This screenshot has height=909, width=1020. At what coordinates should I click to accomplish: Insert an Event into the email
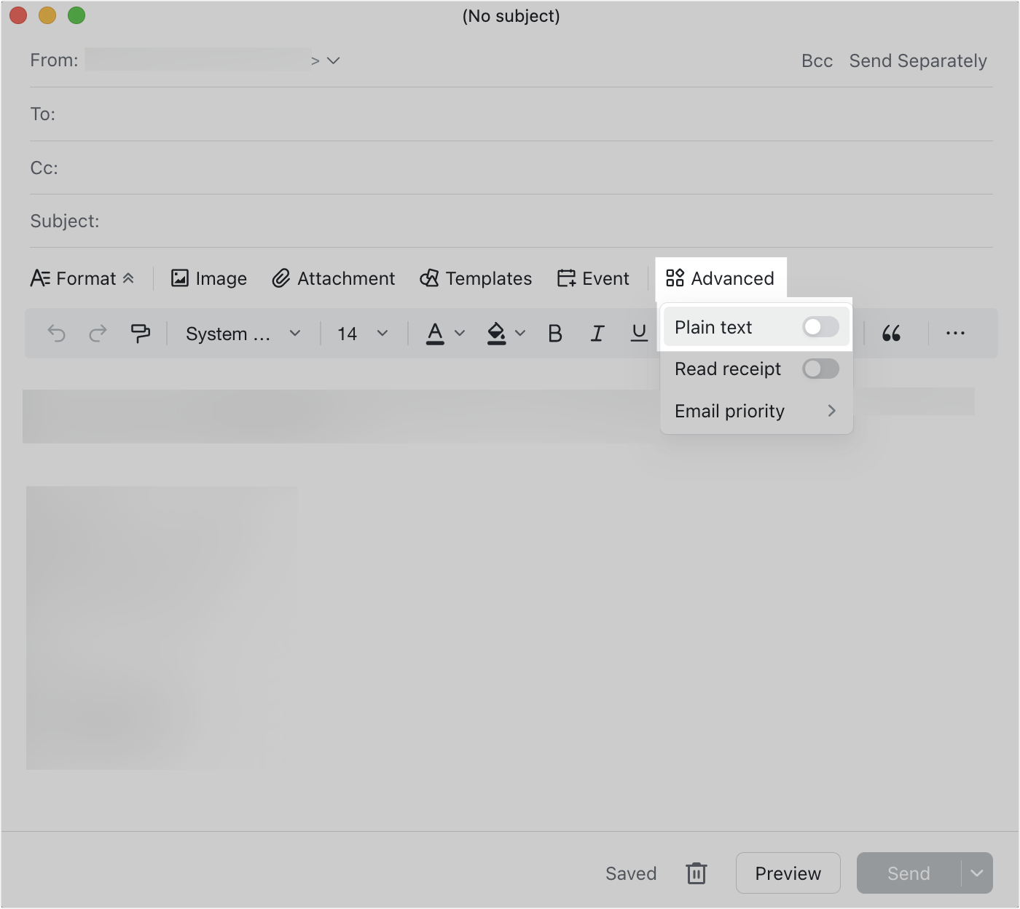(x=593, y=278)
